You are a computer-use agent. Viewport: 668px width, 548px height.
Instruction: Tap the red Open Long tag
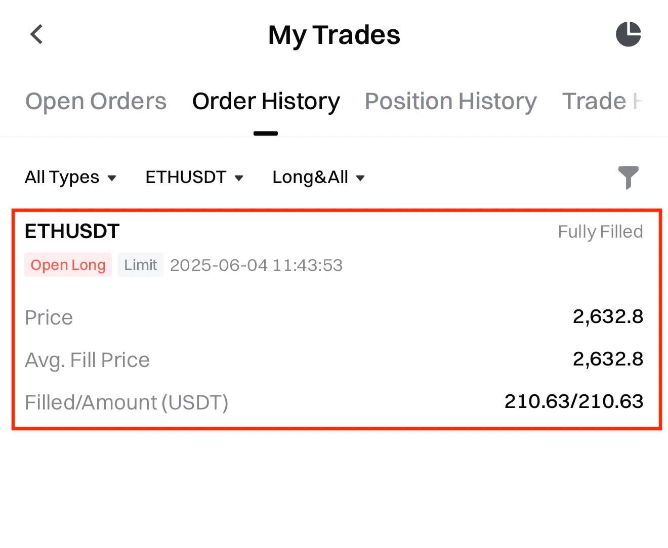click(68, 265)
